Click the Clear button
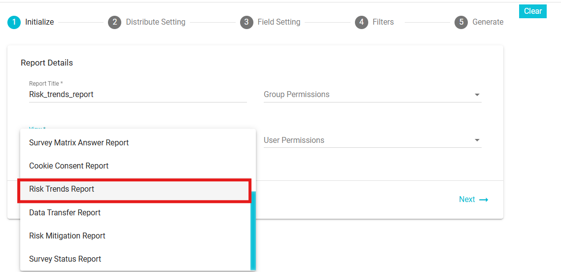 click(533, 11)
